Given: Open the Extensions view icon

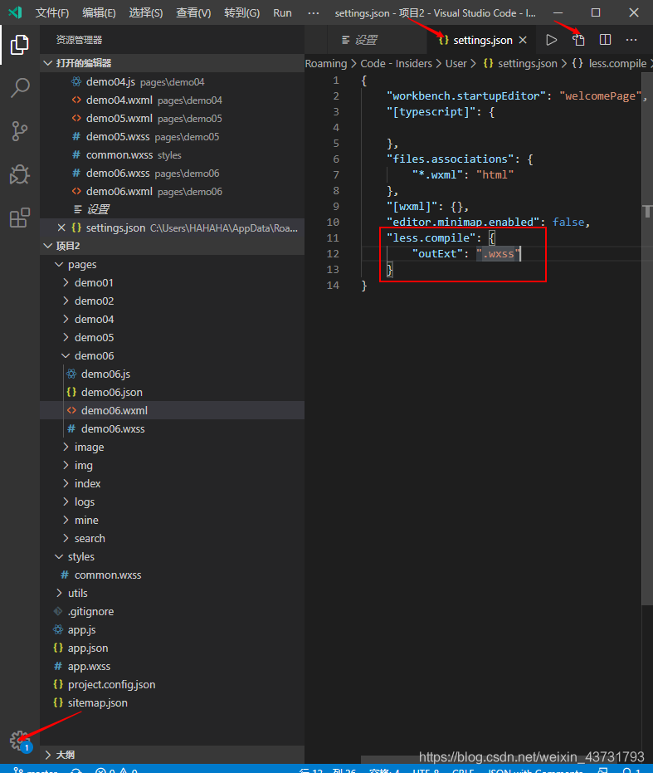Looking at the screenshot, I should (20, 218).
